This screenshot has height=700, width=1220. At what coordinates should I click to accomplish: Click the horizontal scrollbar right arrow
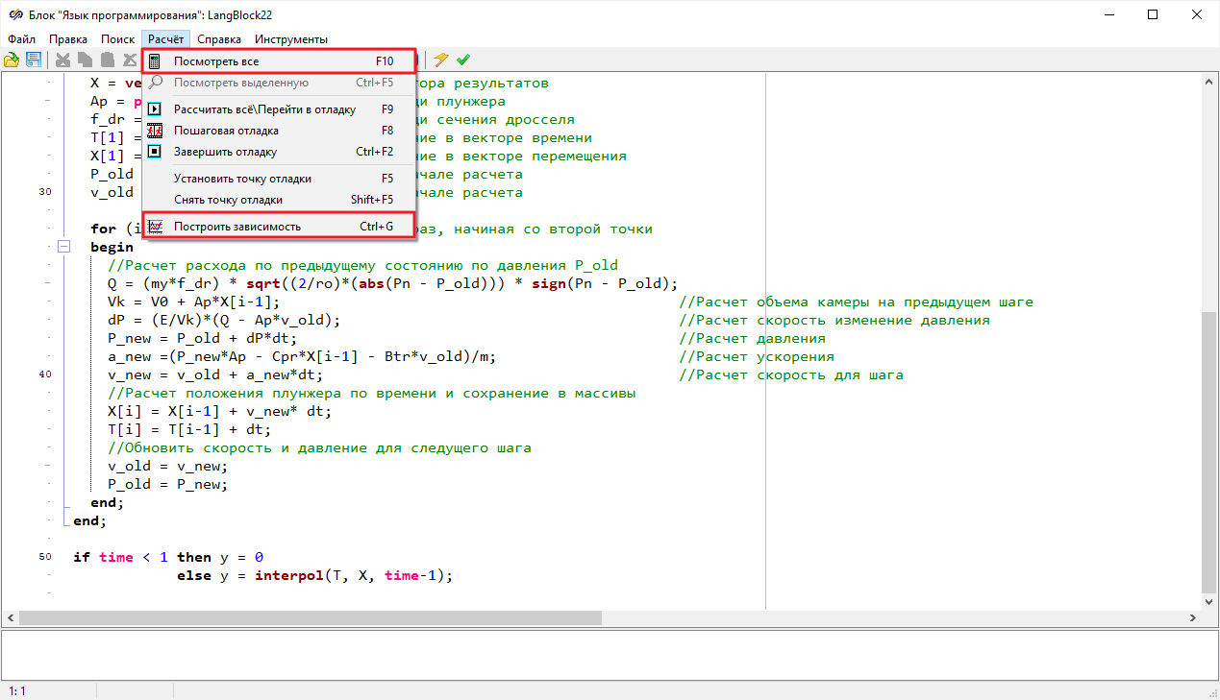(1194, 617)
